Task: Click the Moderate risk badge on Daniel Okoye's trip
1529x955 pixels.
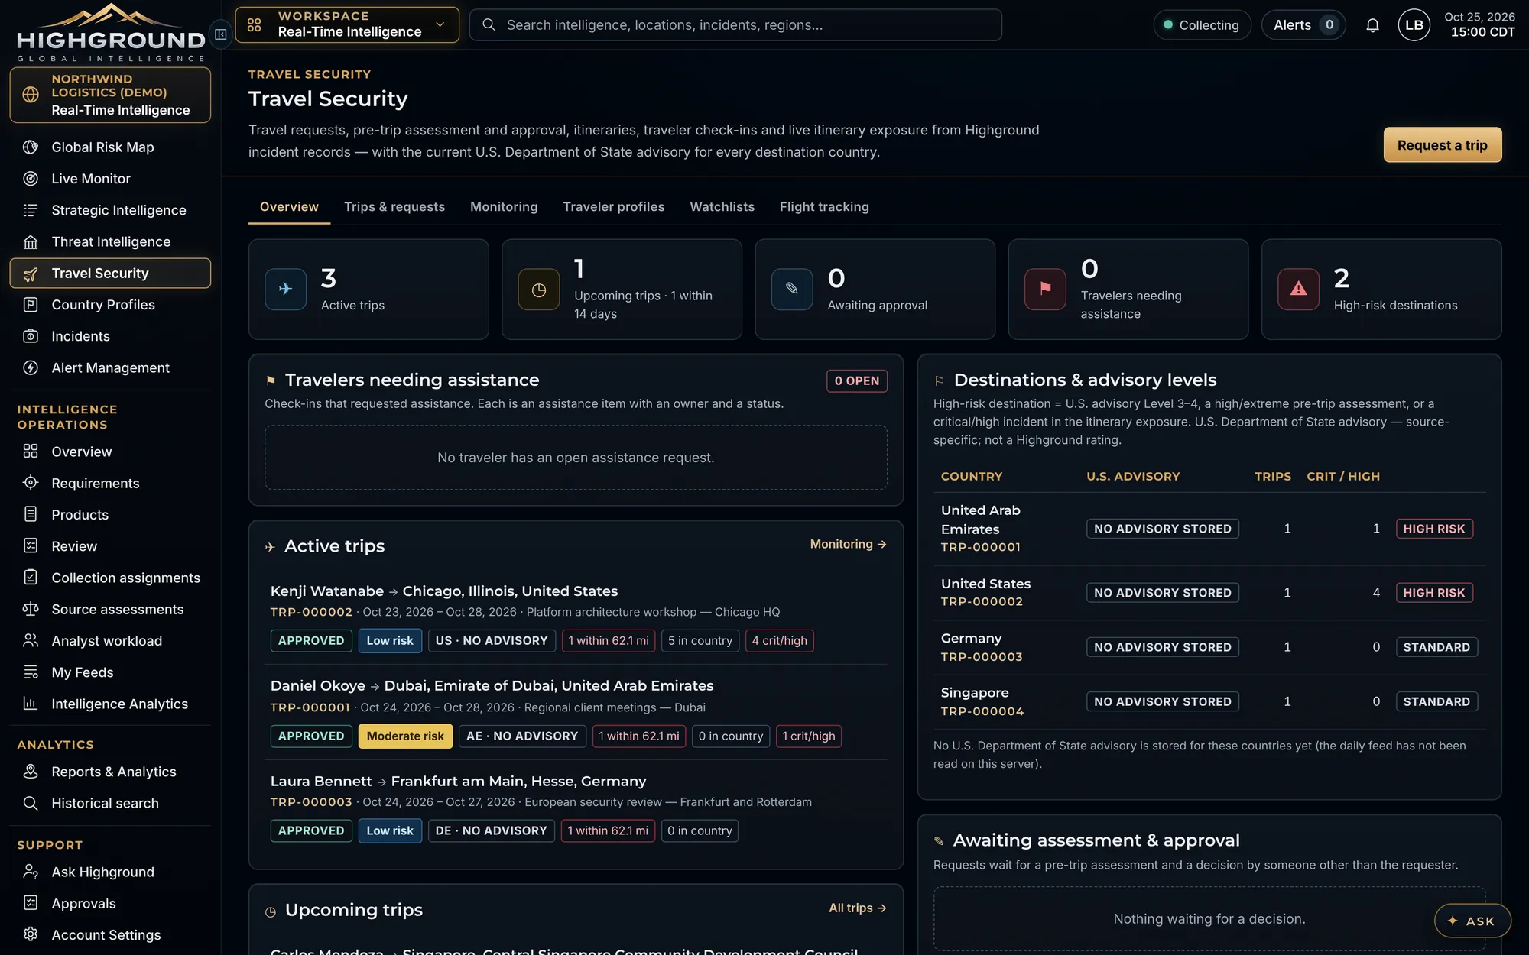Action: tap(404, 736)
